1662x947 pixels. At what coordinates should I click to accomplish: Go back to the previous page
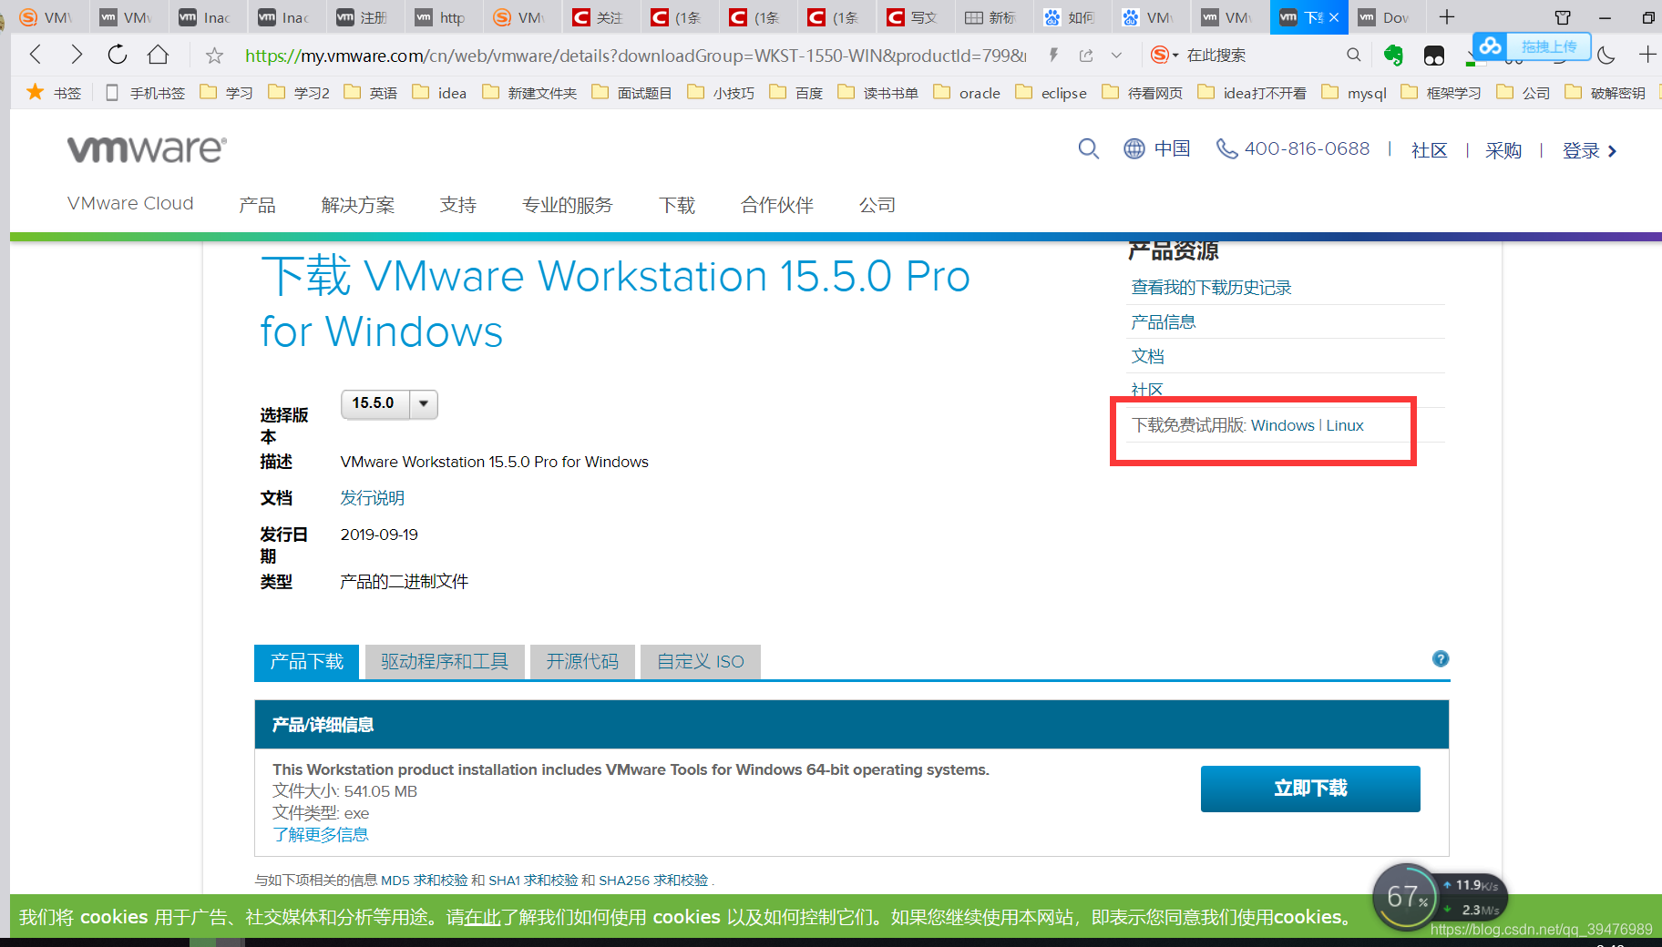click(x=36, y=55)
